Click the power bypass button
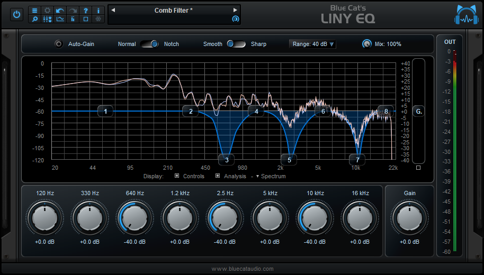 click(x=16, y=15)
